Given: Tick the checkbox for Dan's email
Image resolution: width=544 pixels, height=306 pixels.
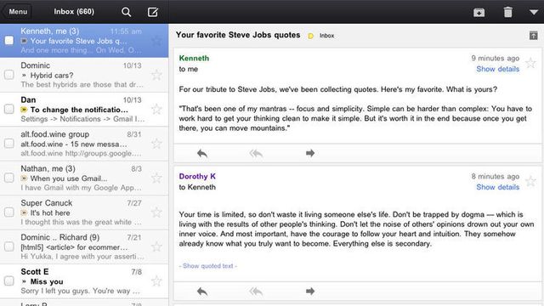Looking at the screenshot, I should 9,109.
